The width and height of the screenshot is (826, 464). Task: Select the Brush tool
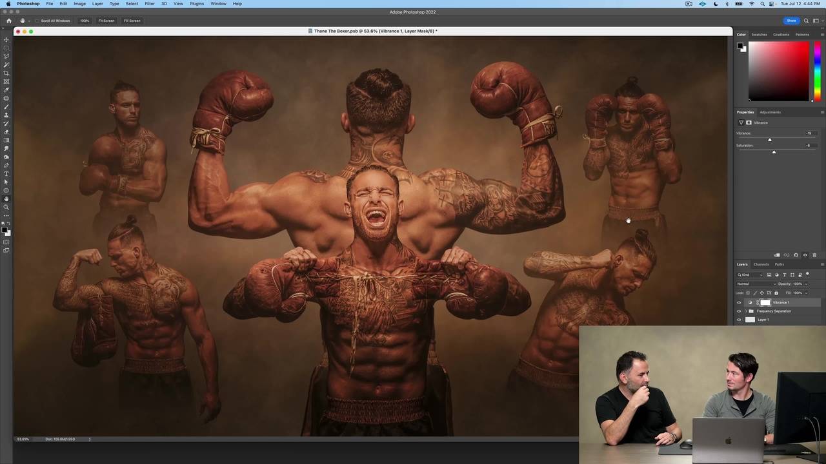6,107
